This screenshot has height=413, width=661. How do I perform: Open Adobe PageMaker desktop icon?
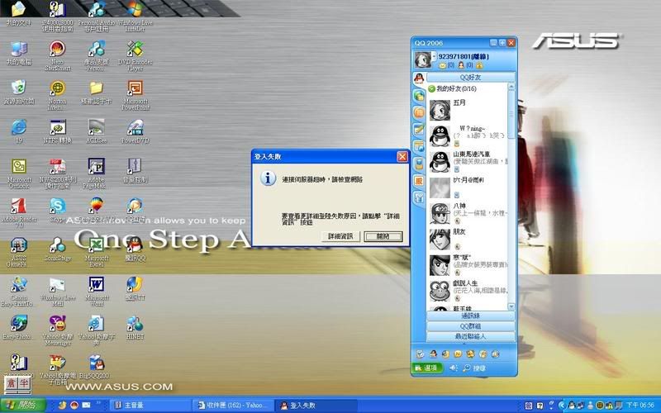tap(96, 173)
